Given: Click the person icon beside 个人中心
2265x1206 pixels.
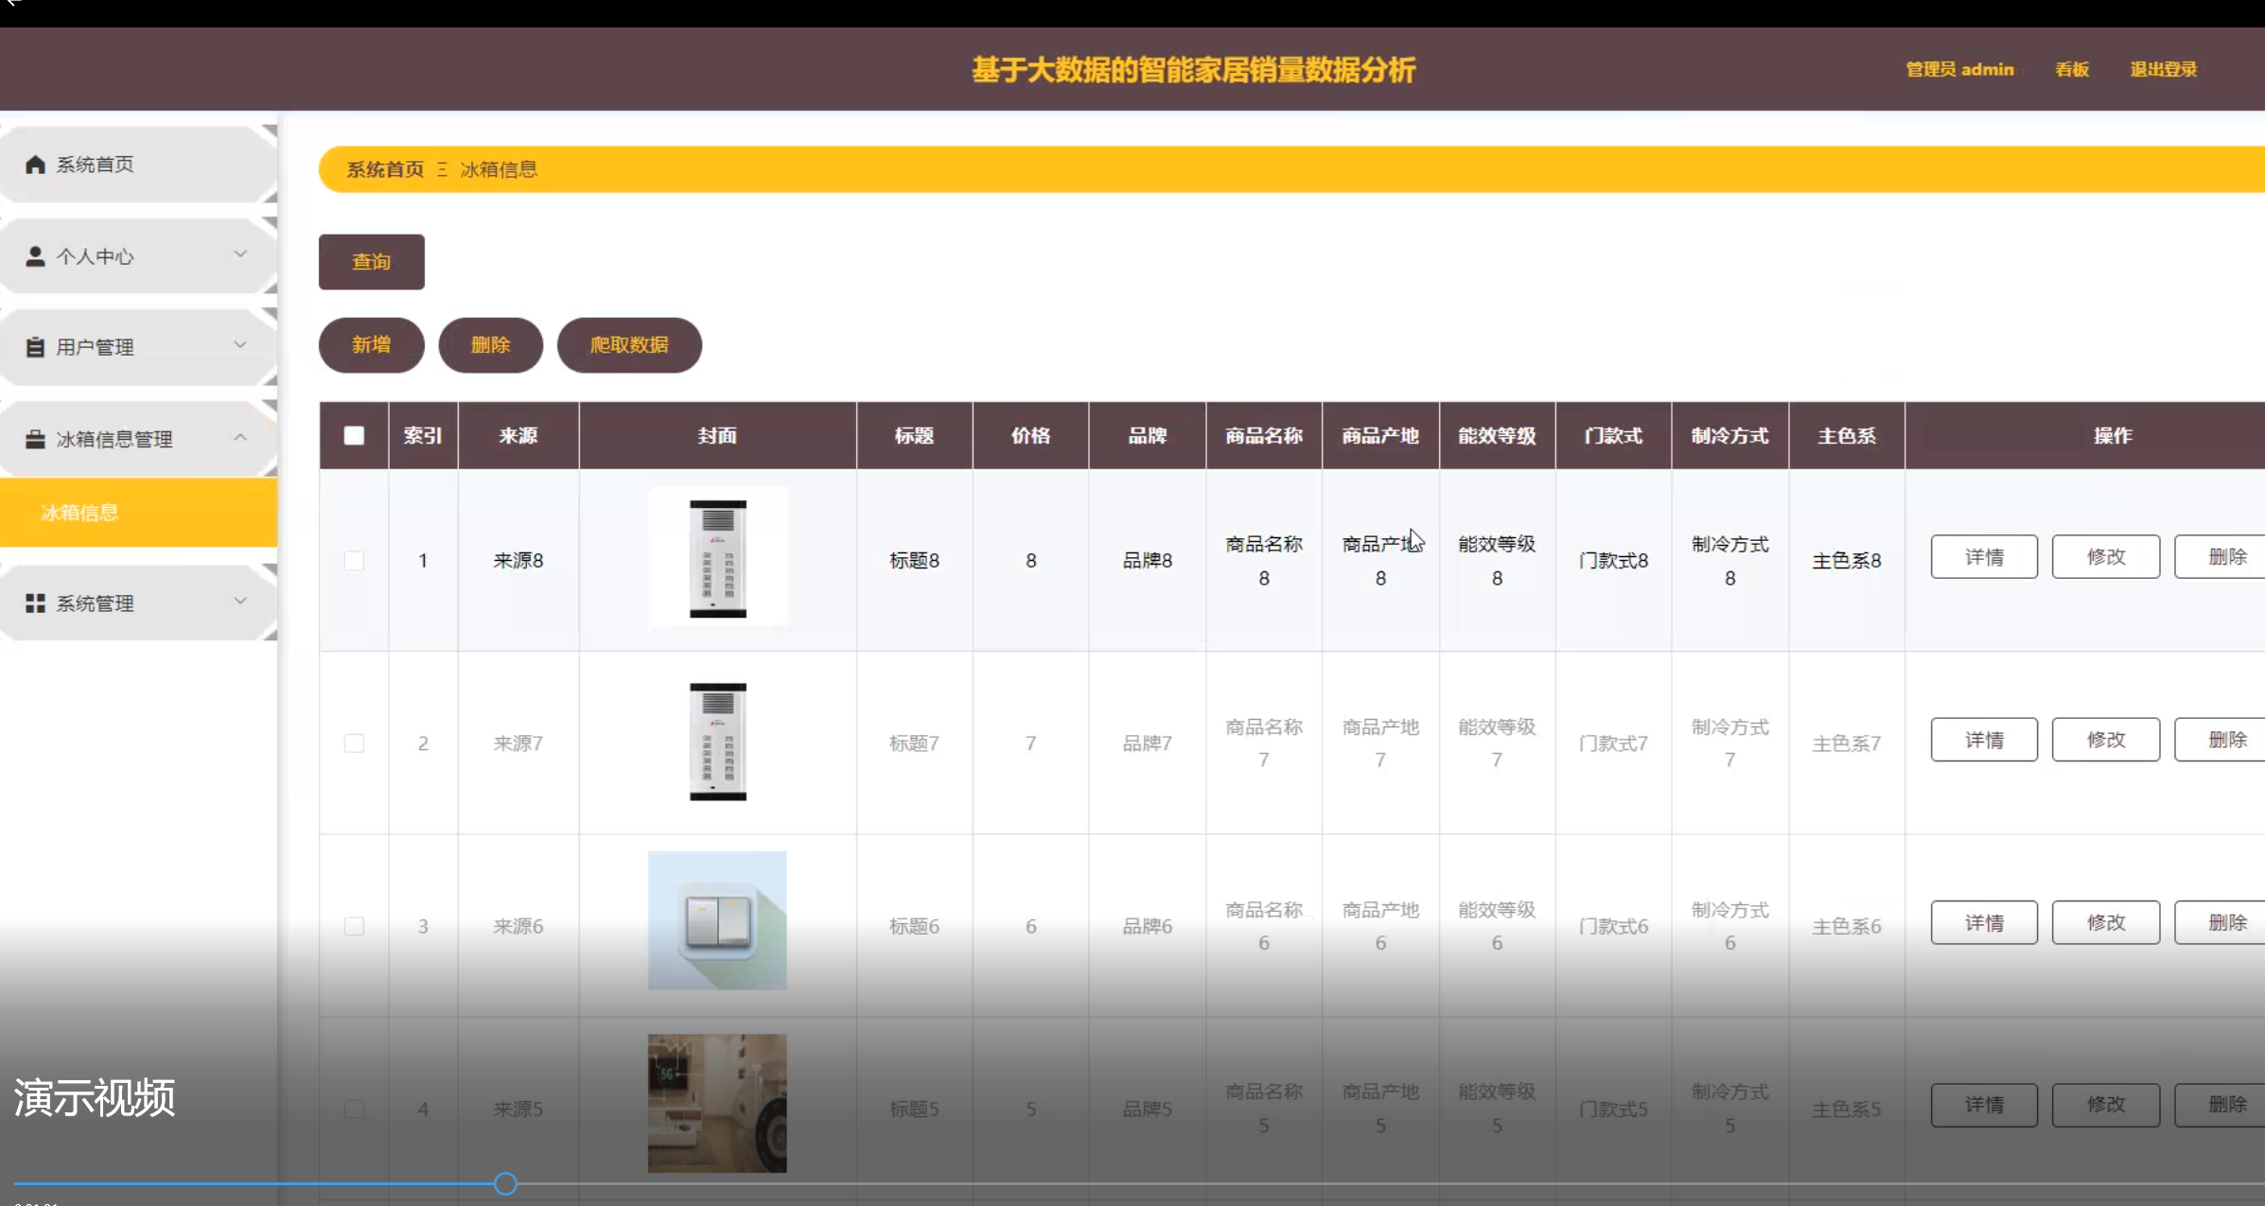Looking at the screenshot, I should tap(35, 256).
